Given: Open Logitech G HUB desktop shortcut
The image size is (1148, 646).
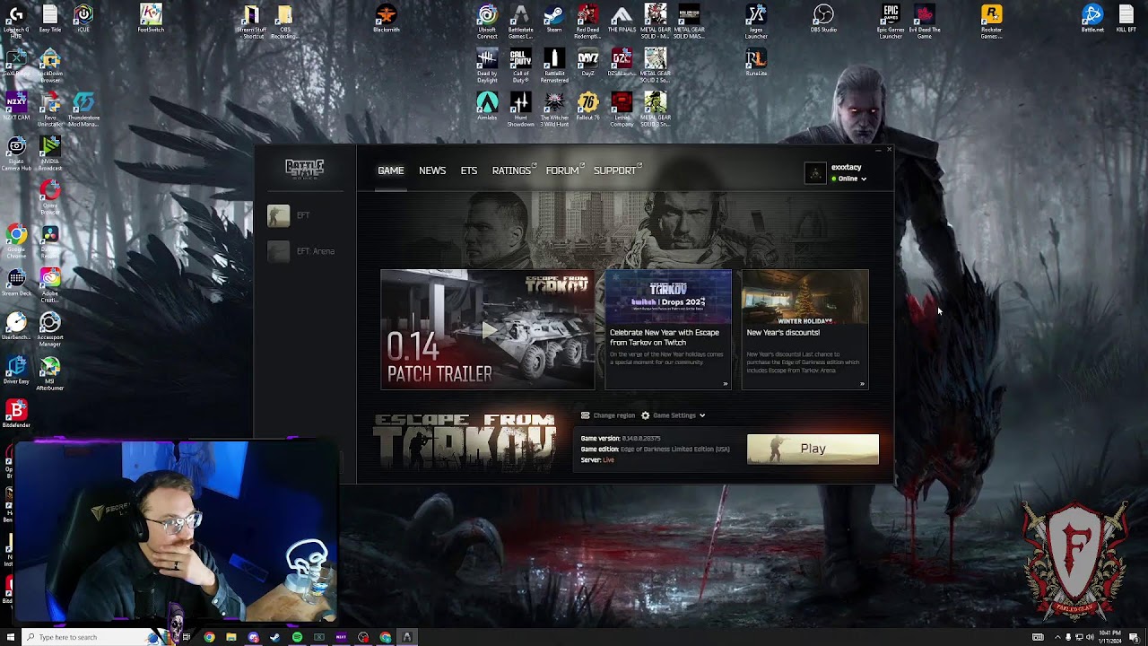Looking at the screenshot, I should 16,22.
